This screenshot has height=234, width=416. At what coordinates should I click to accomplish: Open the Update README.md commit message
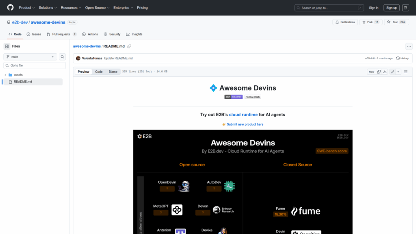click(x=118, y=58)
